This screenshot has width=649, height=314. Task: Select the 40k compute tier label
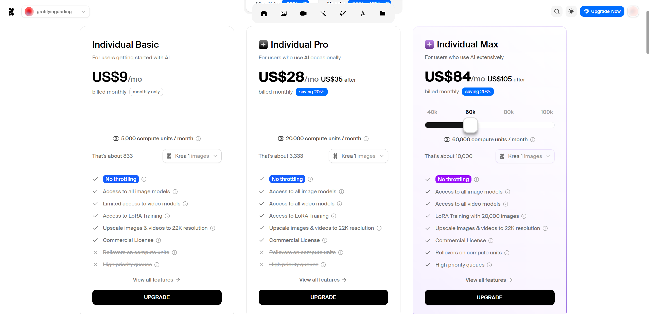432,112
